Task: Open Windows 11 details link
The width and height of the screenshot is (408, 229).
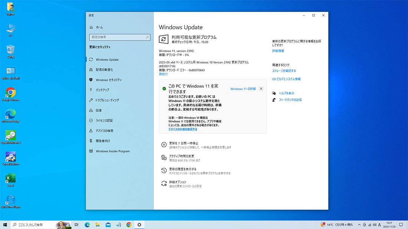Action: (x=243, y=89)
